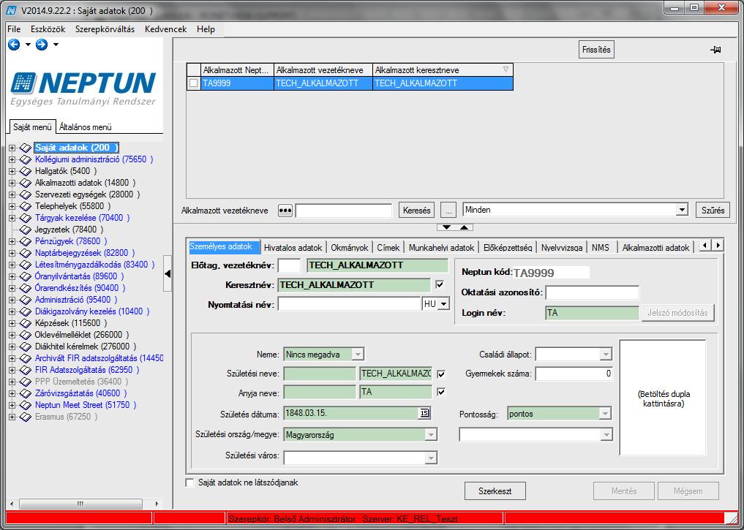Expand the Tárgyak kezelése tree node
The width and height of the screenshot is (744, 530).
[x=12, y=218]
